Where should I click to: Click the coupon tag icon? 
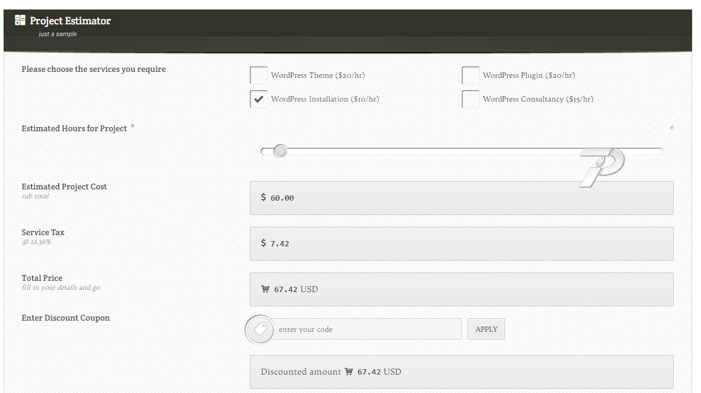point(260,329)
